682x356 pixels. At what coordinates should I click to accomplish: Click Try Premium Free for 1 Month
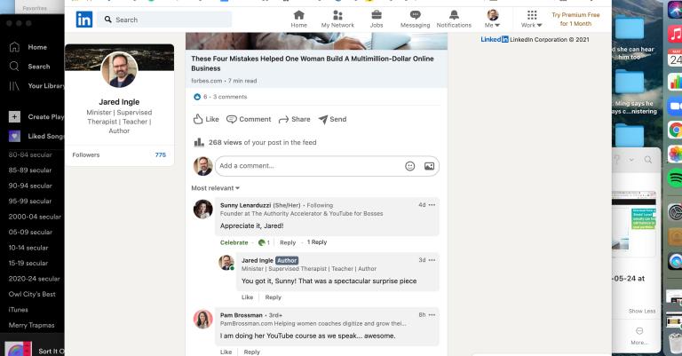point(575,20)
